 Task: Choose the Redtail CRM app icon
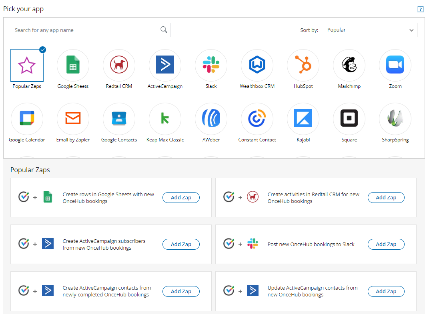tap(119, 66)
